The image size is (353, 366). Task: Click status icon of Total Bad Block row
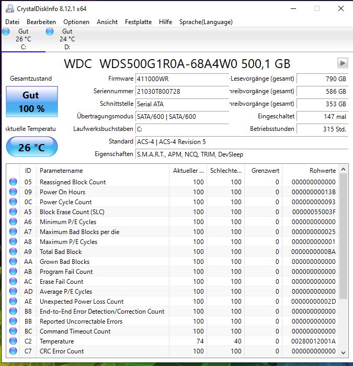point(13,252)
